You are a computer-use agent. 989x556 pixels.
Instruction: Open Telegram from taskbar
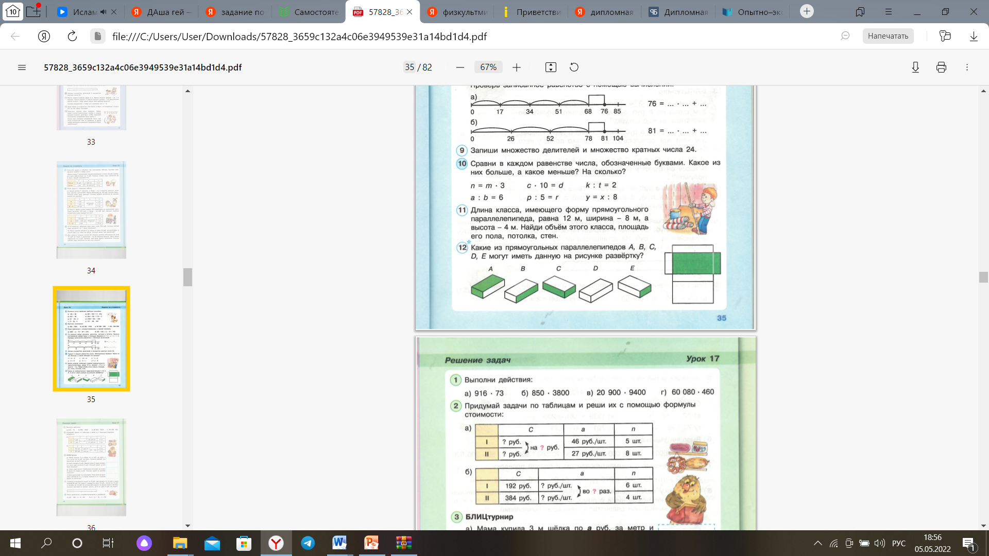308,543
